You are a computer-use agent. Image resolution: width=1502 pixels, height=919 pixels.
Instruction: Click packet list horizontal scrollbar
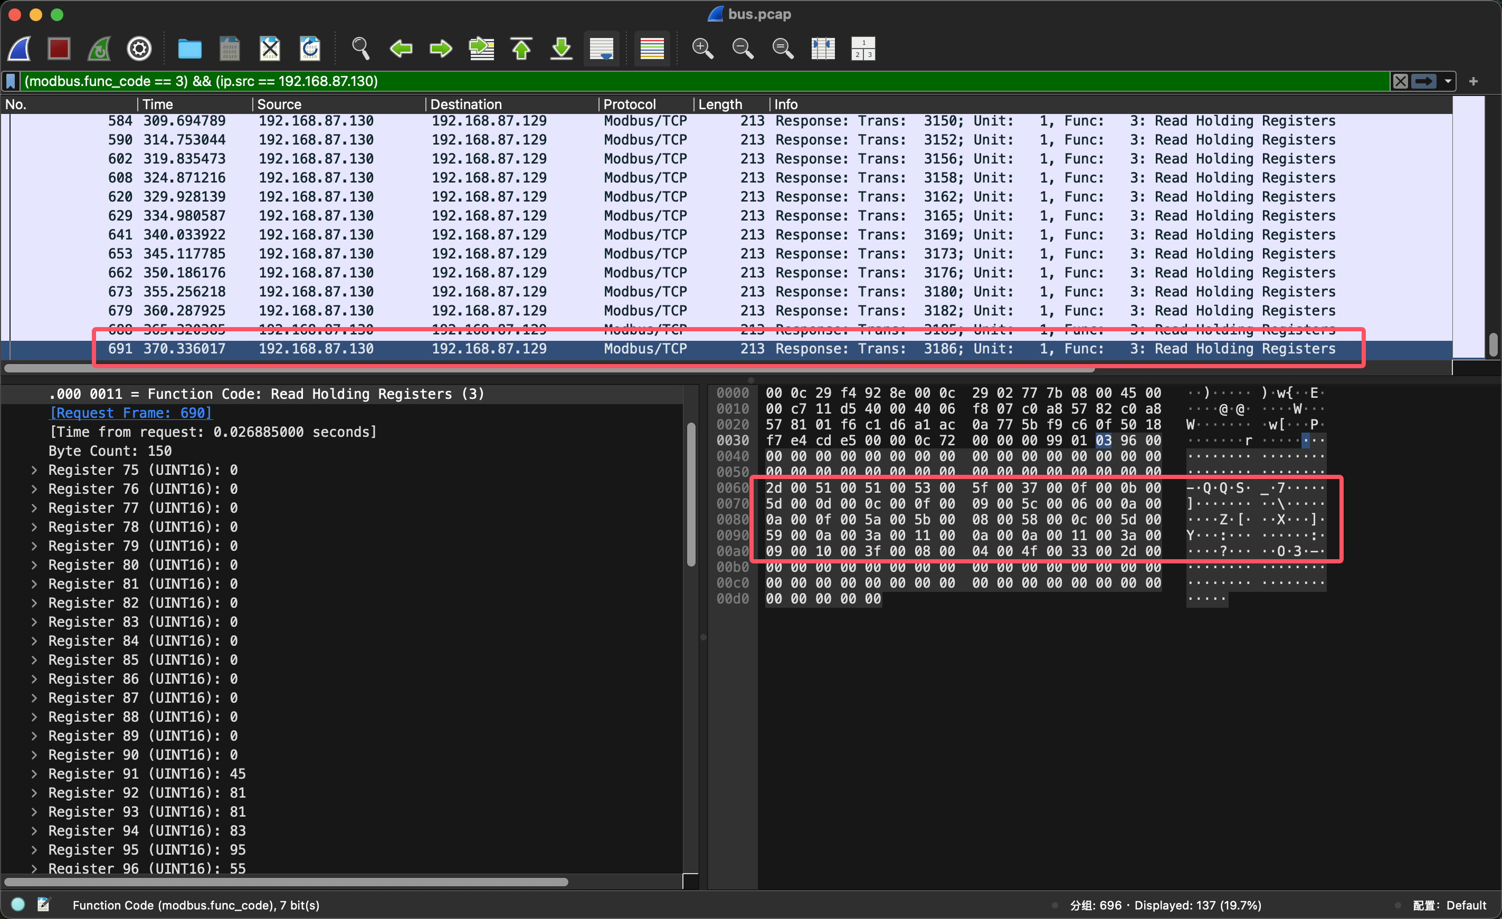(x=549, y=369)
